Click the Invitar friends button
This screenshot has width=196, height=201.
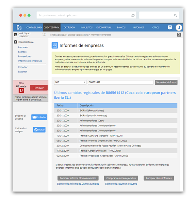pos(39,130)
